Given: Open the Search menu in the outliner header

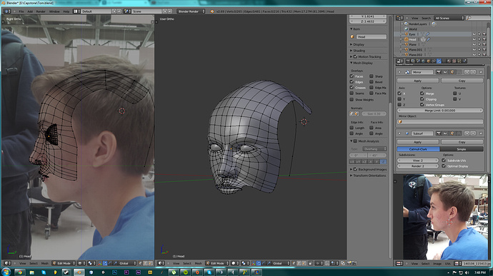Looking at the screenshot, I should [x=426, y=19].
